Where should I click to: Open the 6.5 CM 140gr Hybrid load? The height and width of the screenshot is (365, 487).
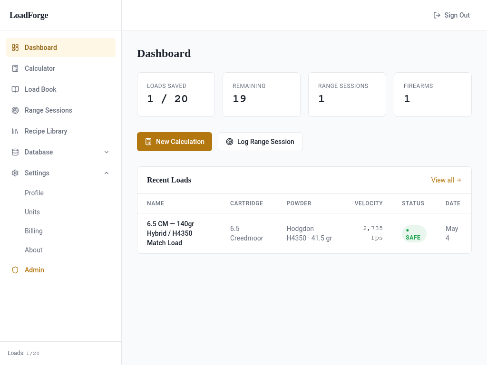coord(171,233)
